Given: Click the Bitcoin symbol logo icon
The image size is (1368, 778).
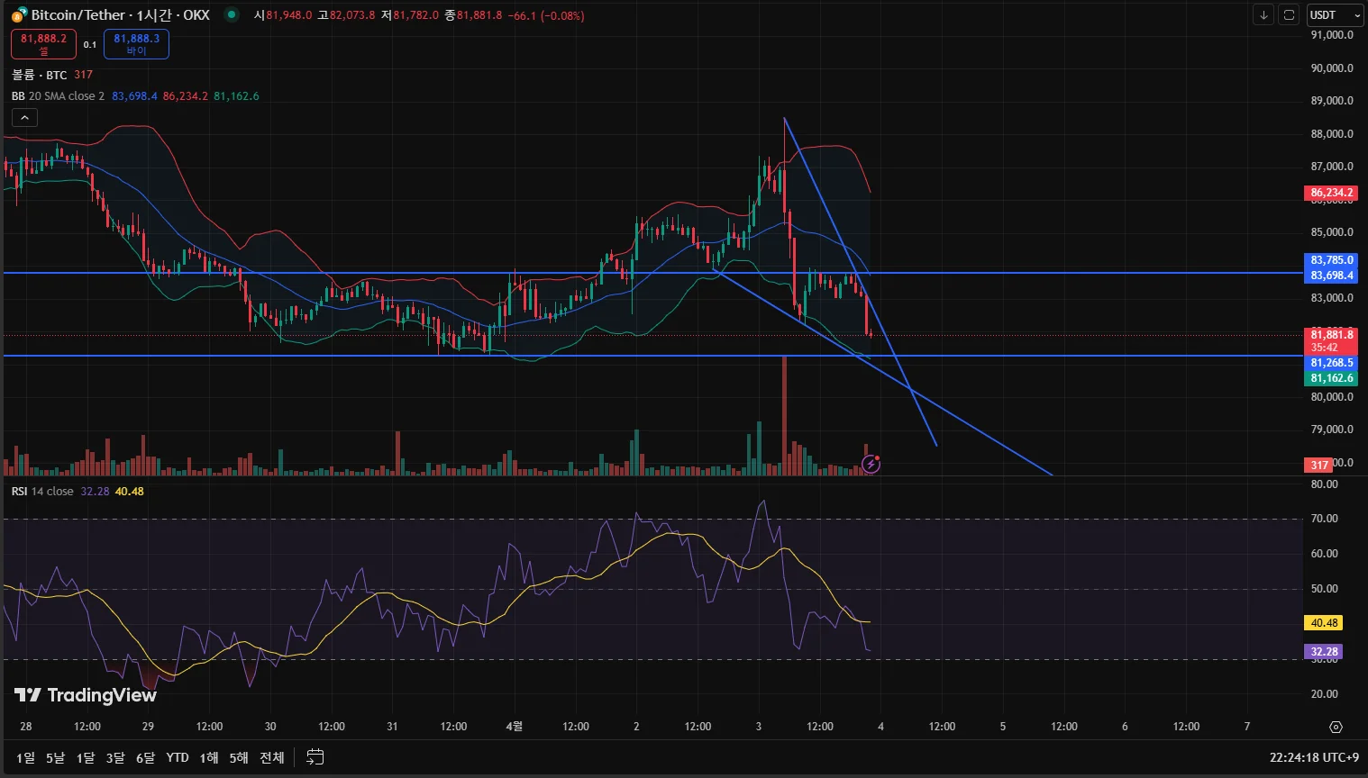Looking at the screenshot, I should pyautogui.click(x=19, y=14).
